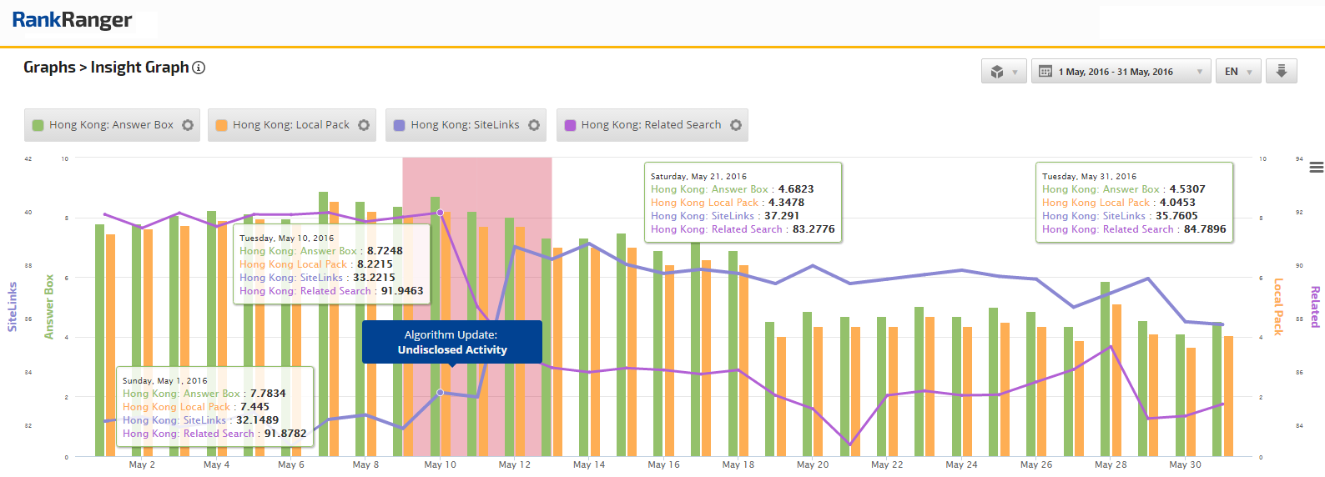Toggle the Hong Kong: SiteLinks series
This screenshot has height=477, width=1325.
[x=465, y=125]
